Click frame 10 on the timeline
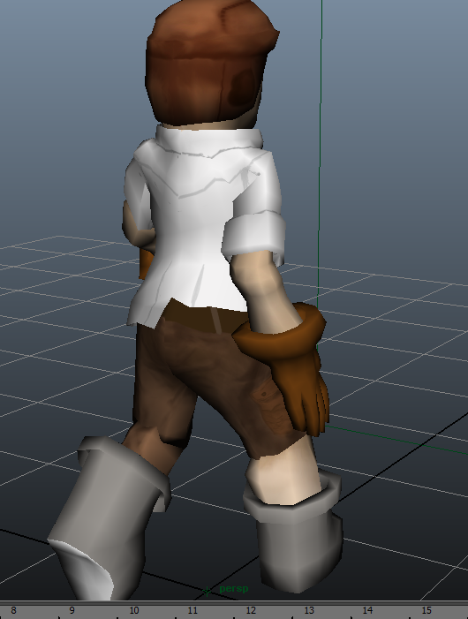Image resolution: width=468 pixels, height=619 pixels. pos(133,610)
